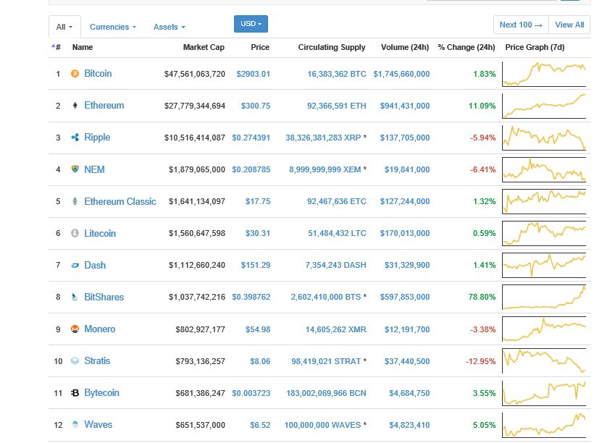Open Ethereum 7d price graph

[x=544, y=106]
